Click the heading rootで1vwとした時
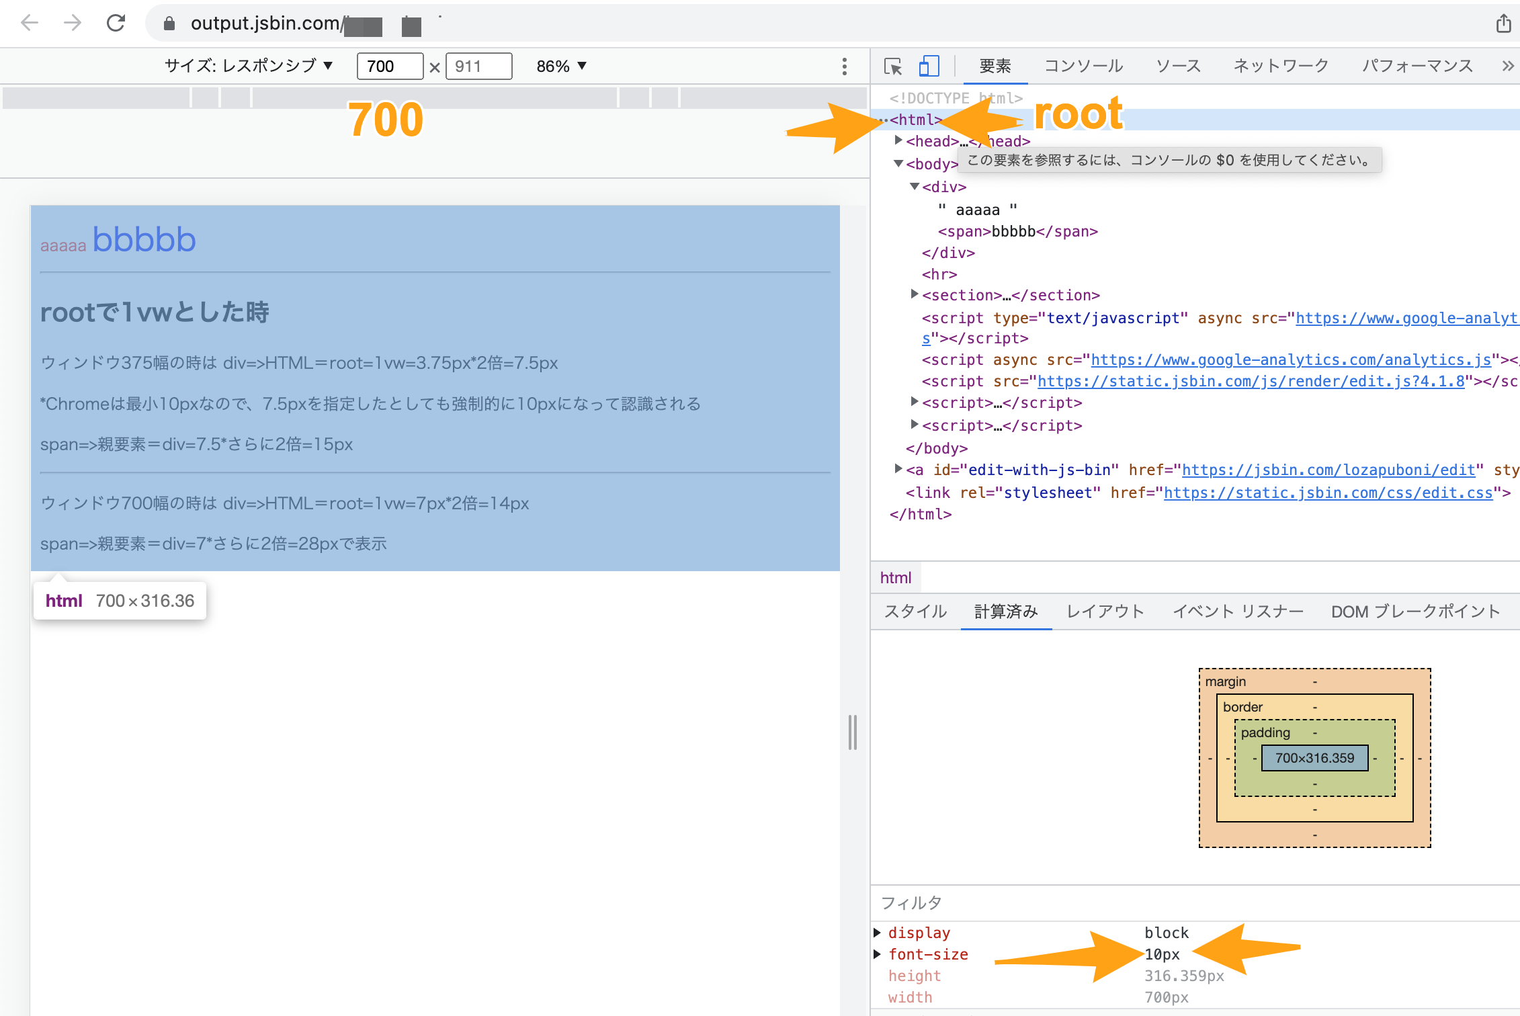Image resolution: width=1520 pixels, height=1016 pixels. 155,312
